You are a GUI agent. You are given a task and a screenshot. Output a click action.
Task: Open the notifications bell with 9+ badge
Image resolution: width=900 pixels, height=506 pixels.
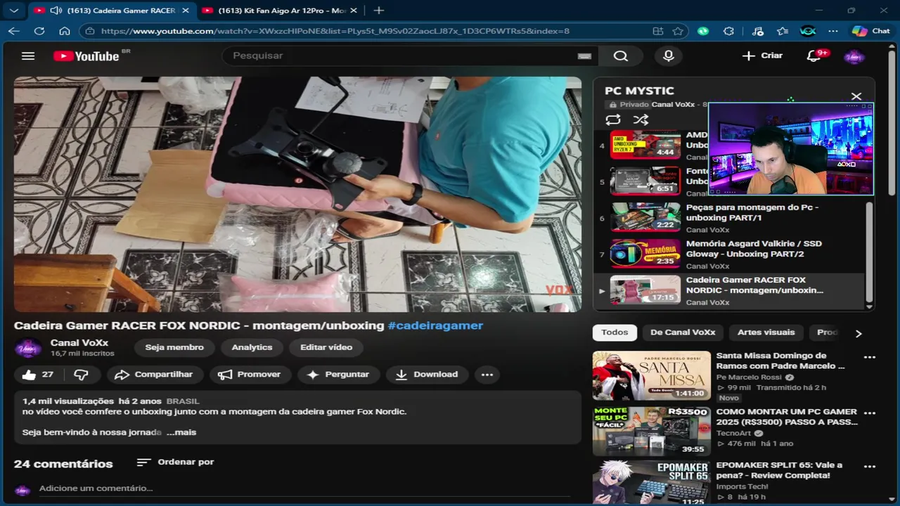814,56
